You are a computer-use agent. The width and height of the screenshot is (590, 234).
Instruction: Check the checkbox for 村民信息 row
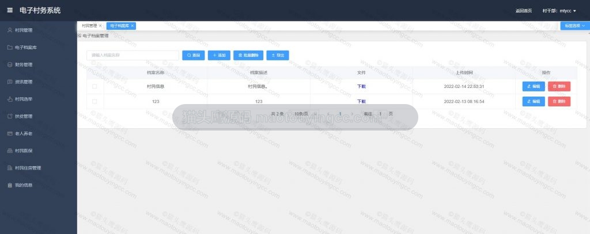click(x=94, y=86)
